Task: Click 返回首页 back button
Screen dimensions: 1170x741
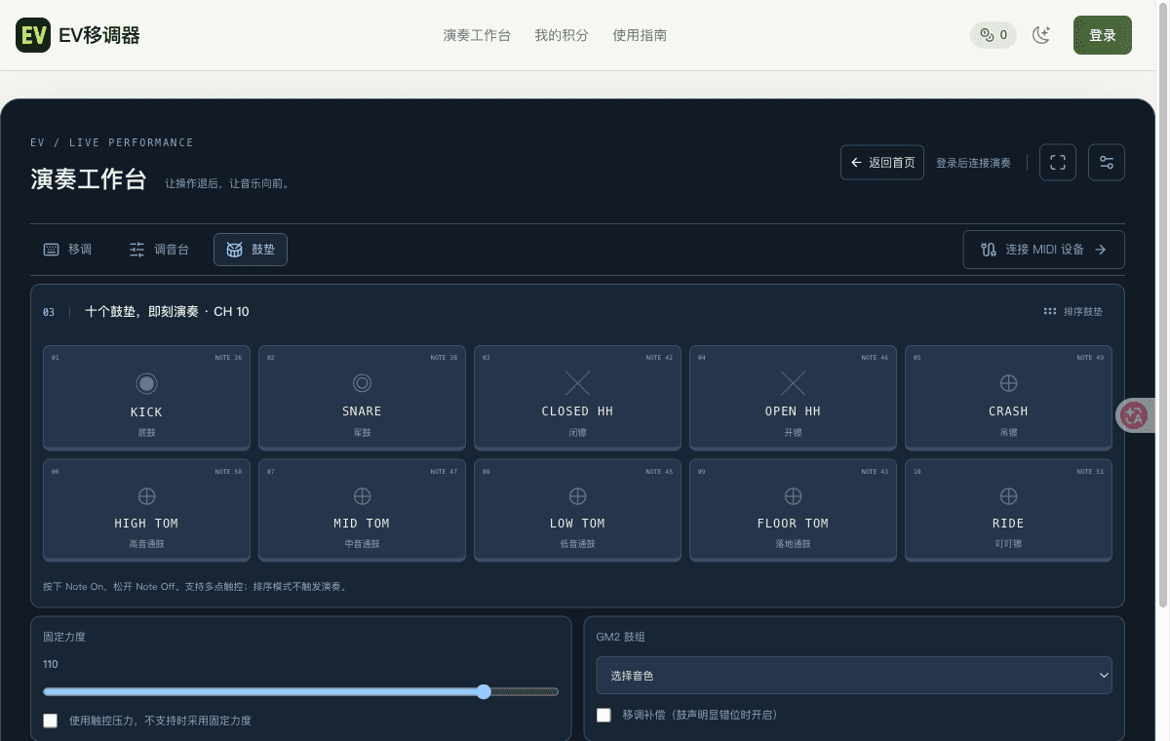Action: pyautogui.click(x=882, y=163)
